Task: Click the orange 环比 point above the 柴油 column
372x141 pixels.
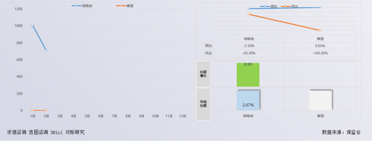Action: (320, 30)
